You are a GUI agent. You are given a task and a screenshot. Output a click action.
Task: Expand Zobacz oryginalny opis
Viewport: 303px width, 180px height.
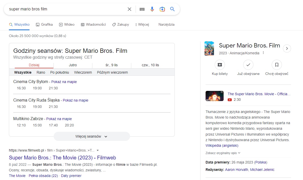223,153
